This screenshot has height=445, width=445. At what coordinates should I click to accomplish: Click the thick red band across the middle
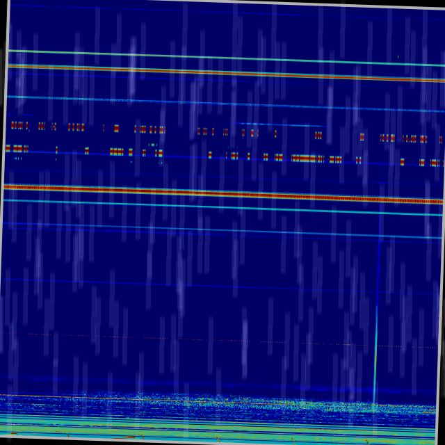(x=209, y=193)
